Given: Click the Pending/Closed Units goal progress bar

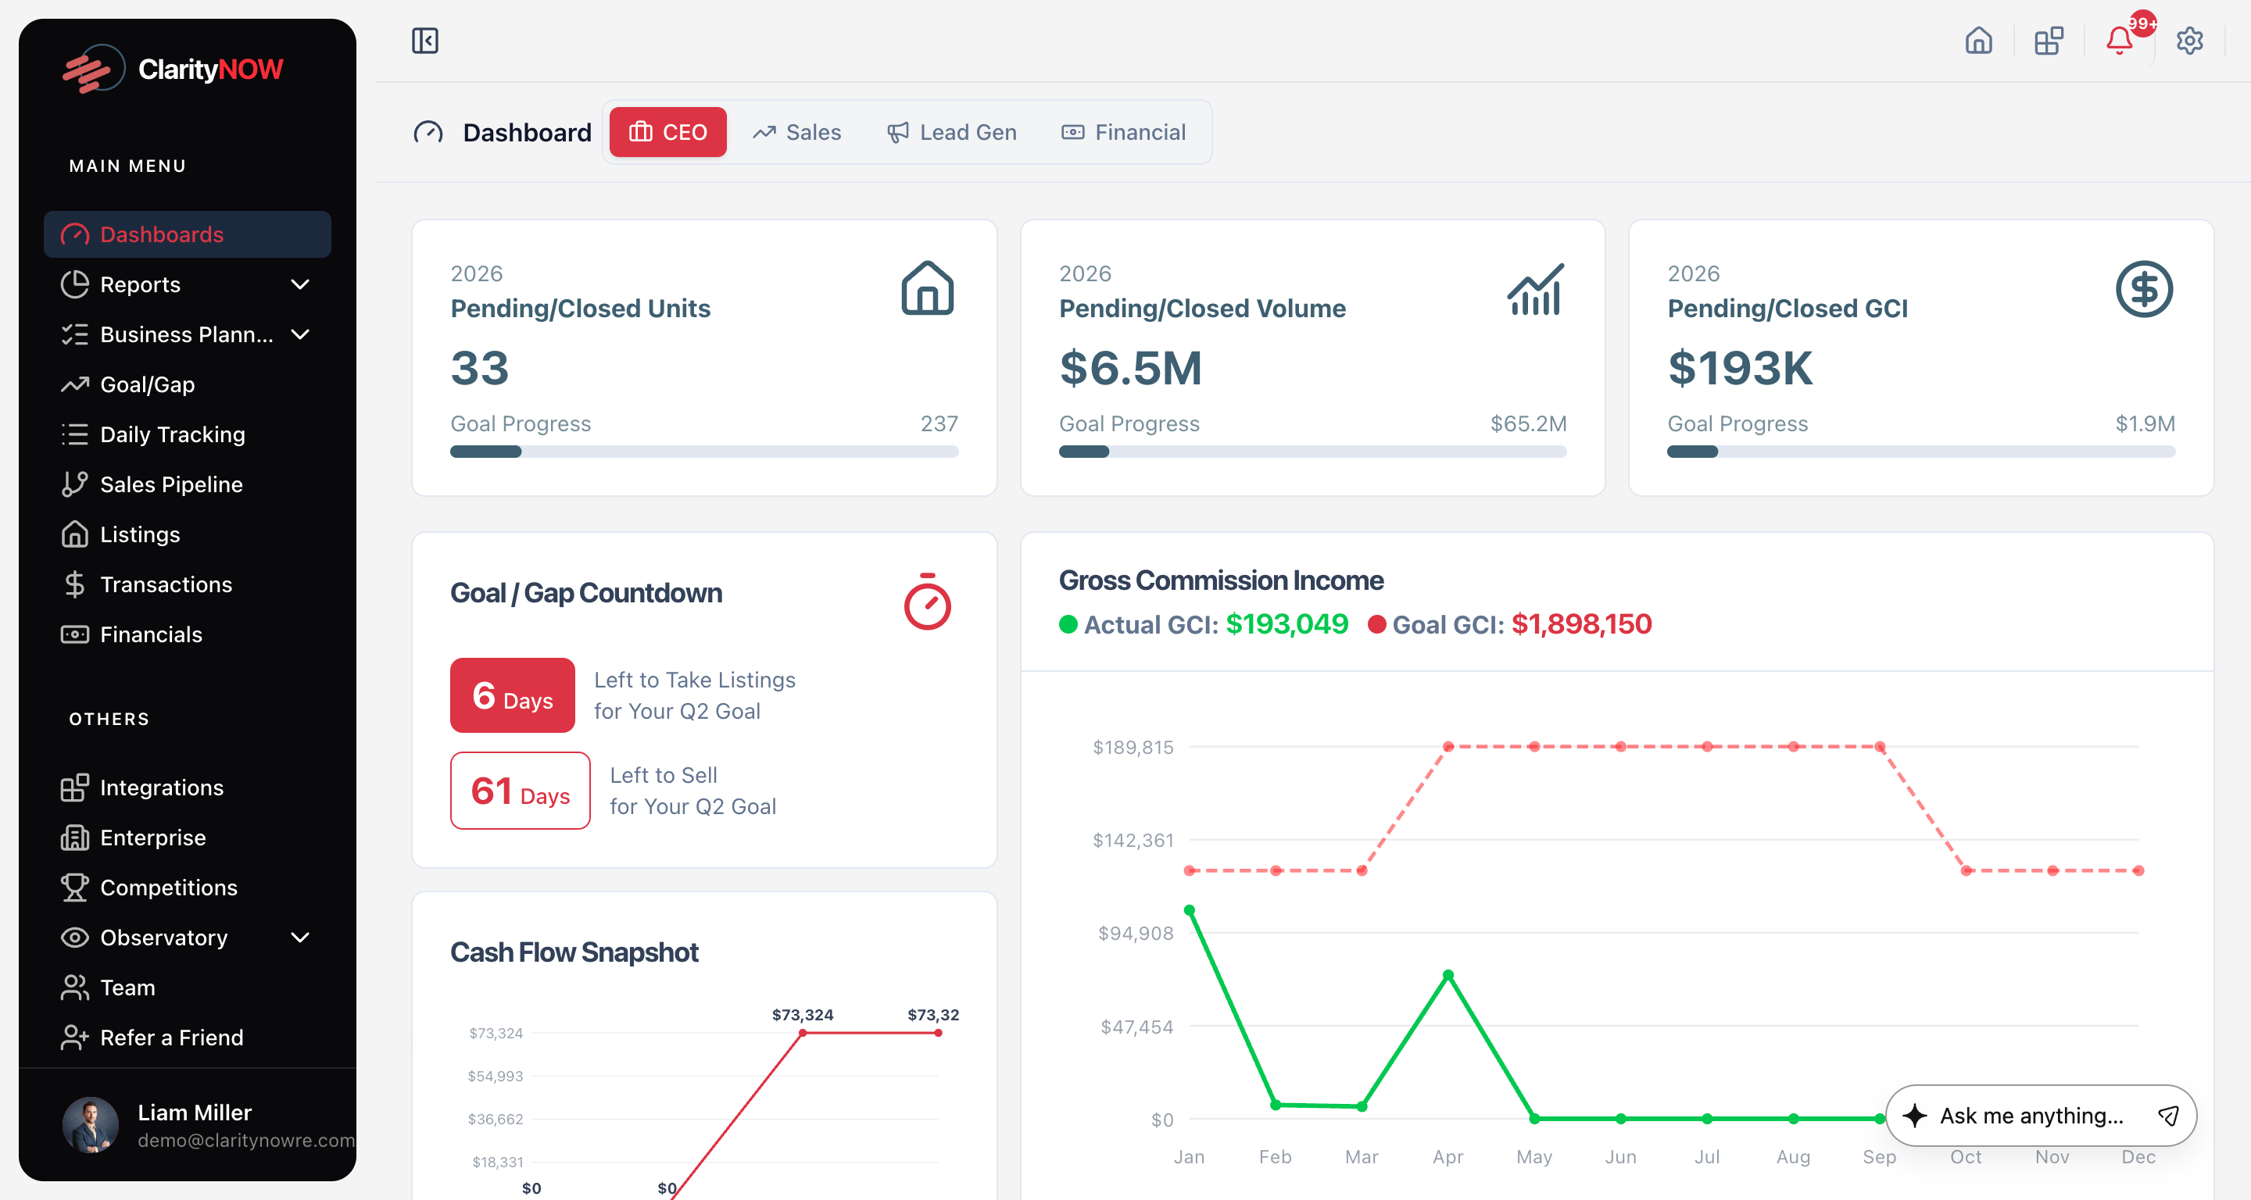Looking at the screenshot, I should pos(703,452).
